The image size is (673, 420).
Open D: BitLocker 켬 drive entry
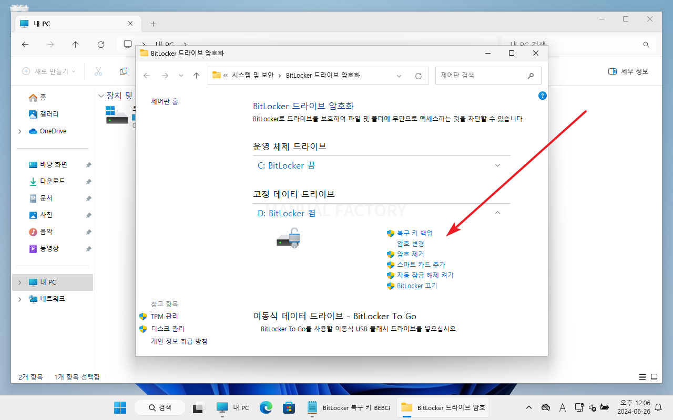click(x=287, y=213)
